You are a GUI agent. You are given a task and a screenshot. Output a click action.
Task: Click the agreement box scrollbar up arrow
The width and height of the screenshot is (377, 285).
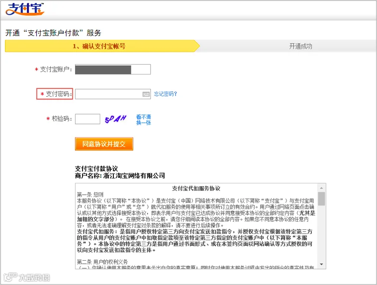[x=321, y=188]
